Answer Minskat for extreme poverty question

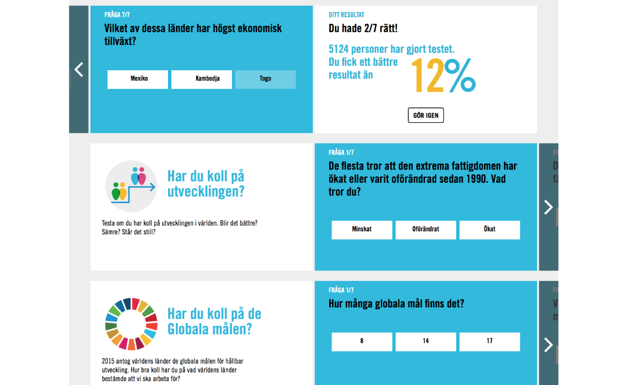click(362, 230)
